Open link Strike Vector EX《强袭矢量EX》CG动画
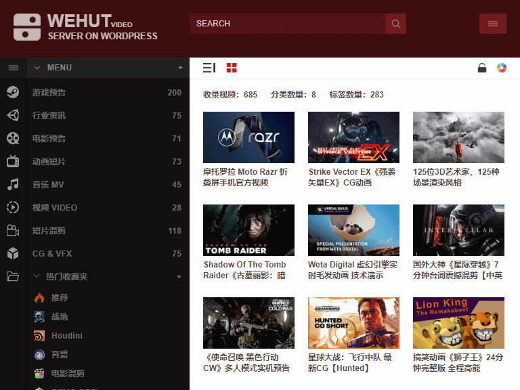This screenshot has height=390, width=520. (352, 177)
